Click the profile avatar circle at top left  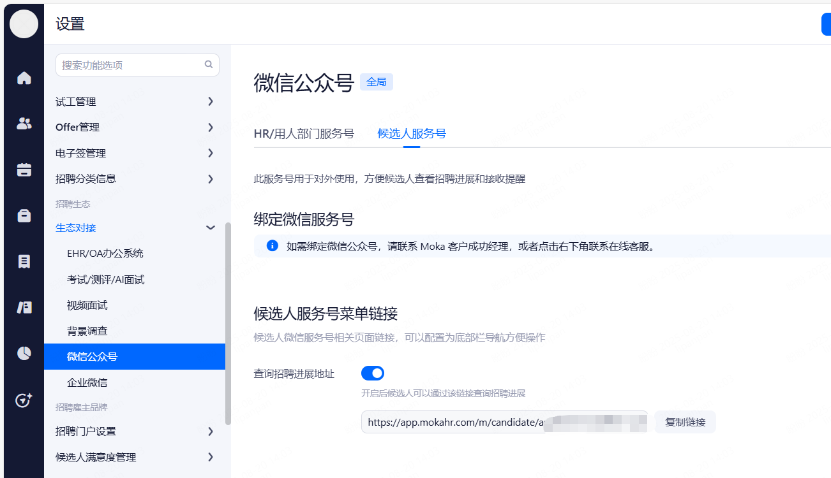pyautogui.click(x=24, y=24)
